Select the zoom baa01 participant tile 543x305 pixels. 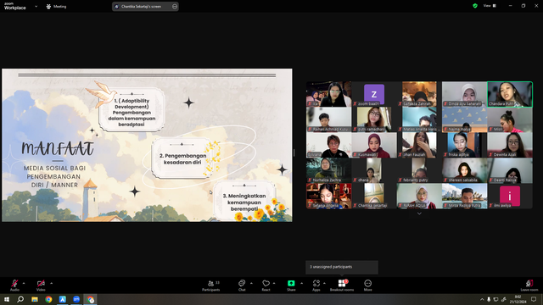click(x=374, y=94)
